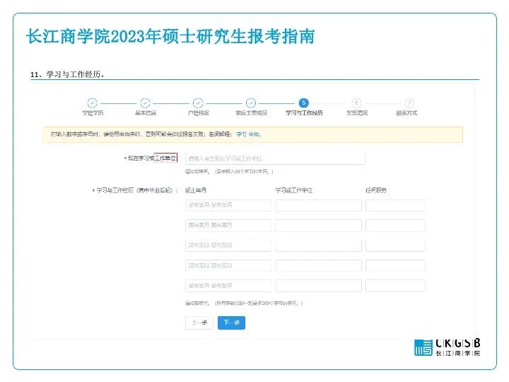The width and height of the screenshot is (509, 382).
Task: Click the CKGSB 长江商学院 logo
Action: (447, 347)
